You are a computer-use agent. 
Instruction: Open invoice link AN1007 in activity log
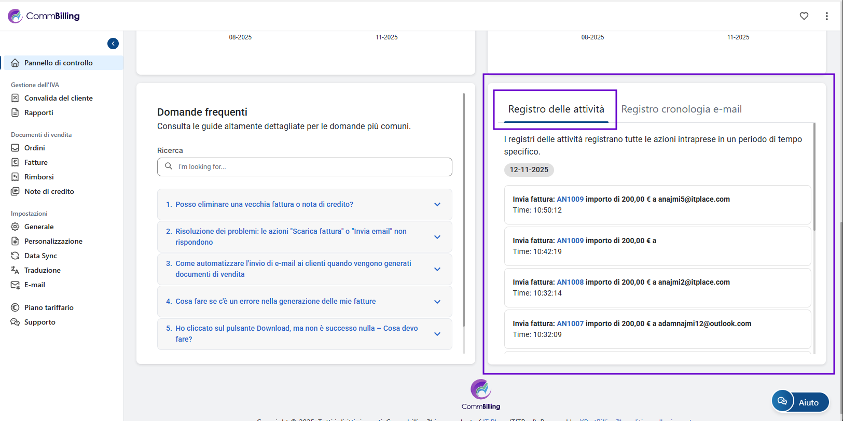coord(570,324)
